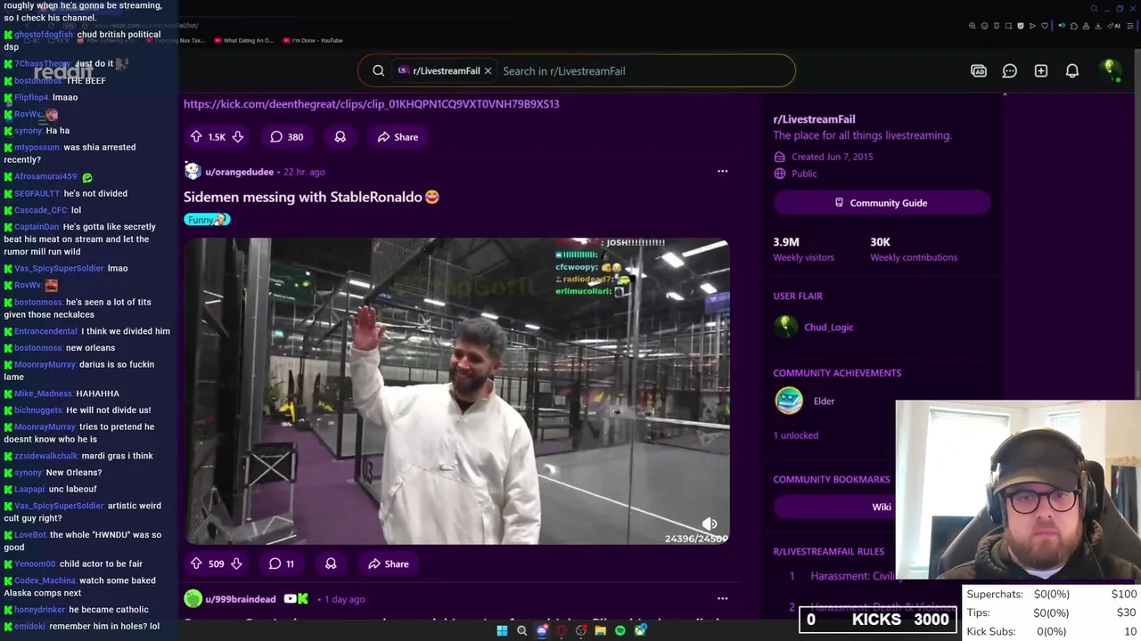Create a new post with the plus icon
Viewport: 1141px width, 641px height.
(x=1041, y=71)
